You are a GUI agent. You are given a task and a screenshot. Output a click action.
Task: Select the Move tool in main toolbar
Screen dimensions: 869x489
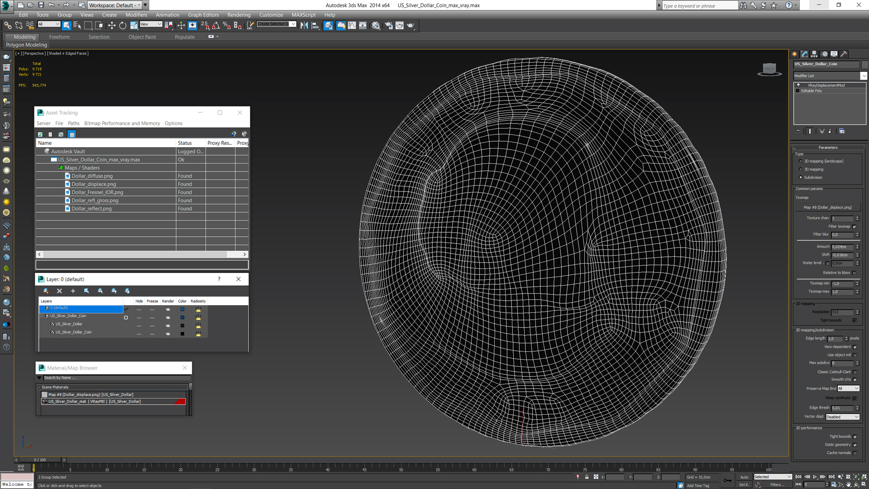(x=112, y=25)
